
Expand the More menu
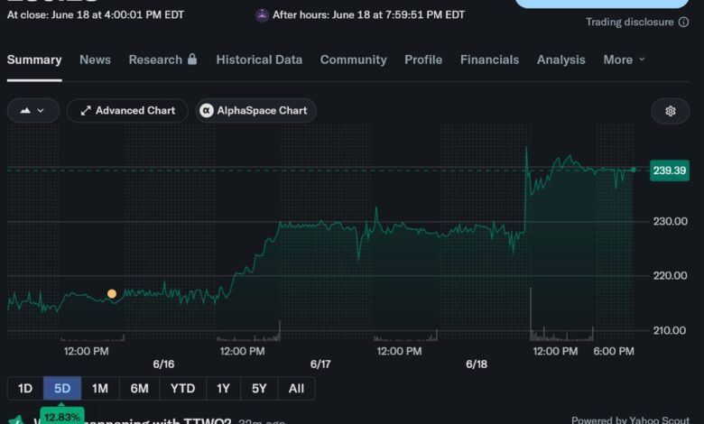tap(624, 60)
